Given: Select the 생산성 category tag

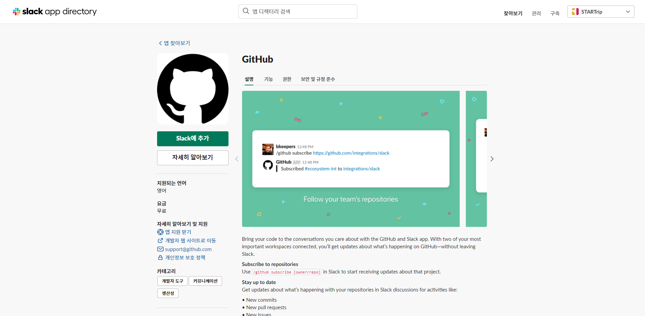Looking at the screenshot, I should tap(168, 293).
